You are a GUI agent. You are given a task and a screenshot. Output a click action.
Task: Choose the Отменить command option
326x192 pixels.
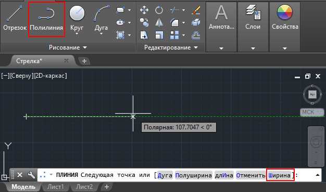coord(250,175)
